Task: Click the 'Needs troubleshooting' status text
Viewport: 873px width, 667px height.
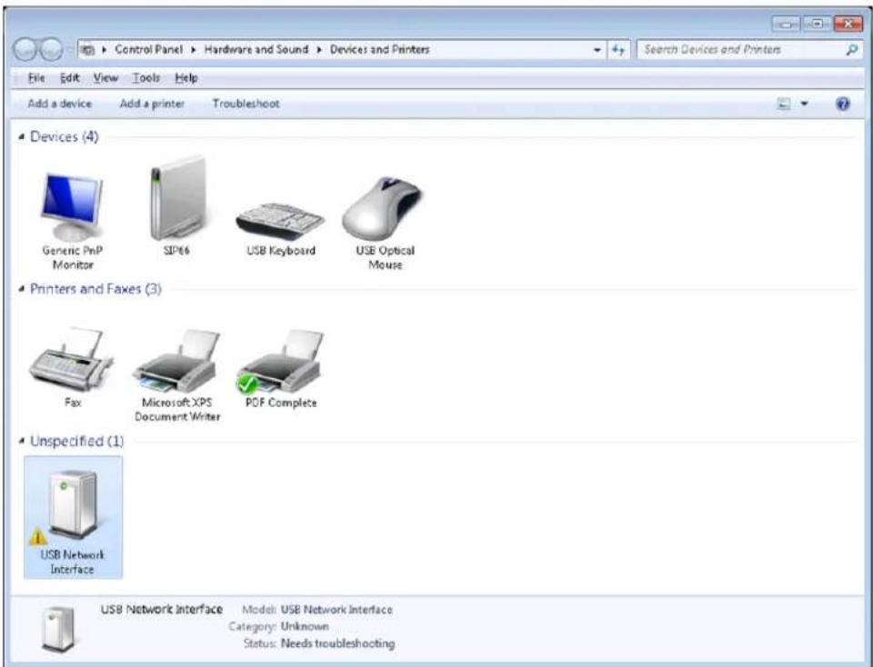Action: coord(337,643)
